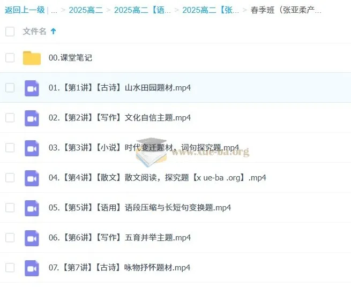Screen dimensions: 351x287
Task: Select checkbox for 05.【第5讲】【语用】 row
Action: (10, 208)
